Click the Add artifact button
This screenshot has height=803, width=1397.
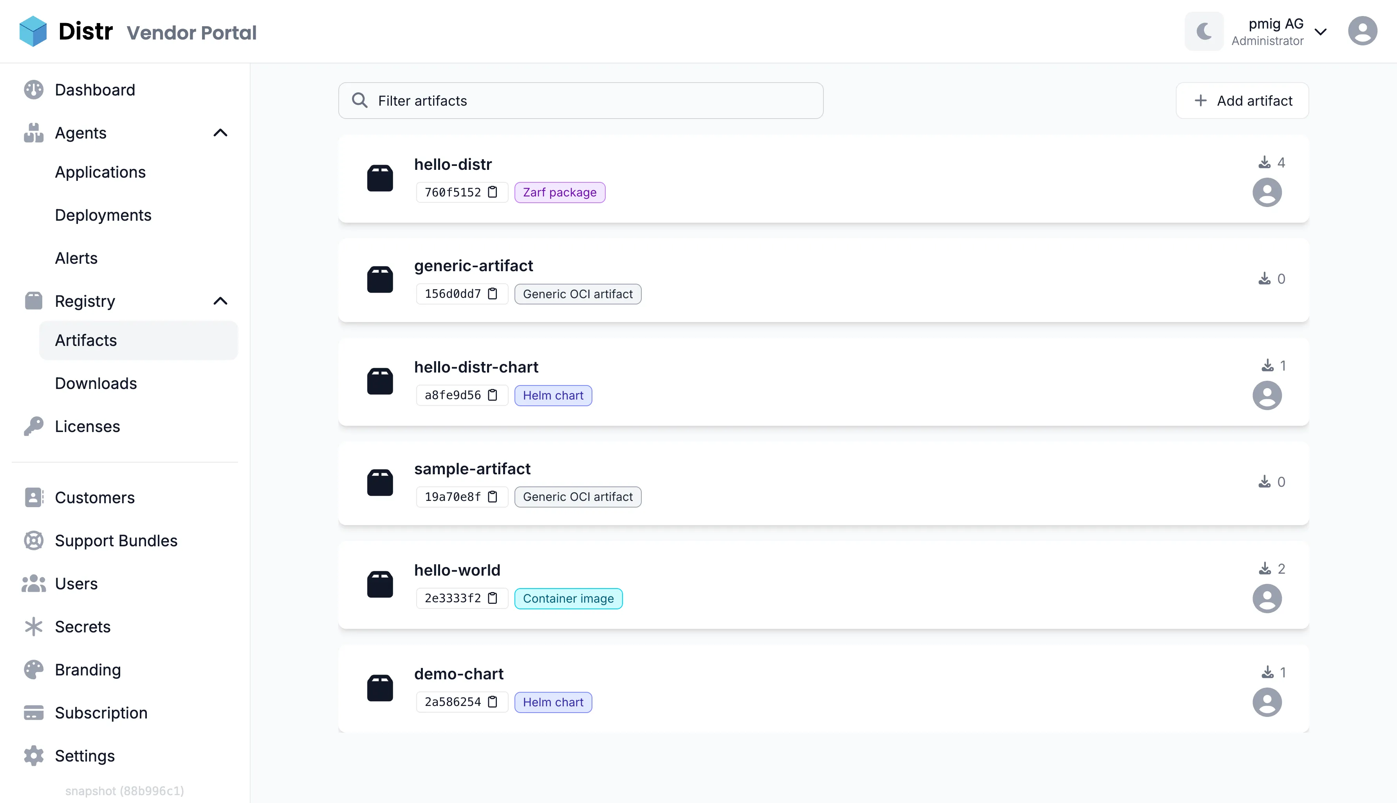pos(1242,100)
